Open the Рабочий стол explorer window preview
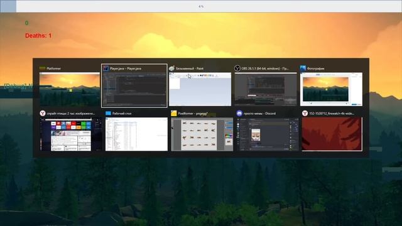 pyautogui.click(x=136, y=134)
